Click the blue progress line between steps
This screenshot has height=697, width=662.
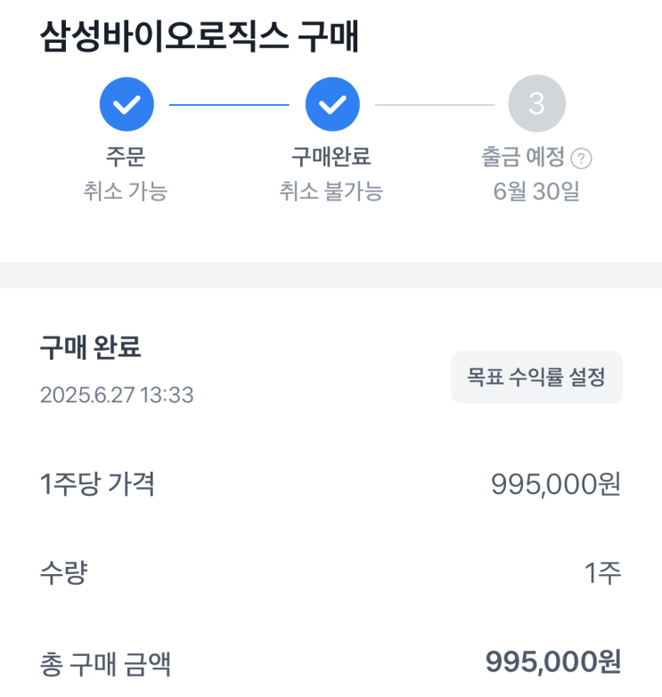(229, 105)
